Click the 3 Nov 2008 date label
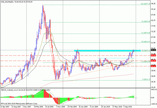The image size is (157, 108). point(61,107)
